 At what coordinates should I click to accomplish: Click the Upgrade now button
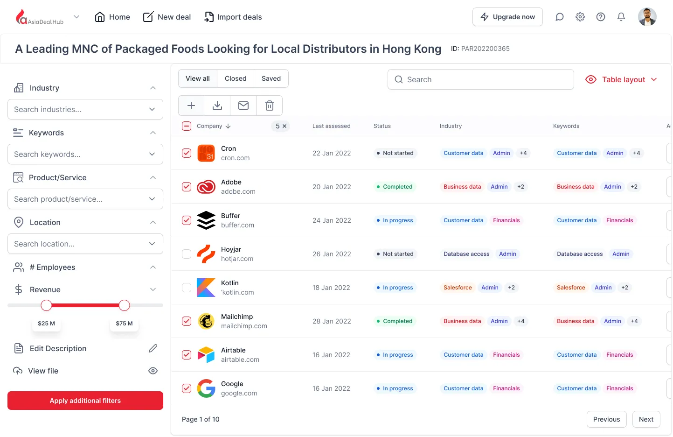[507, 17]
